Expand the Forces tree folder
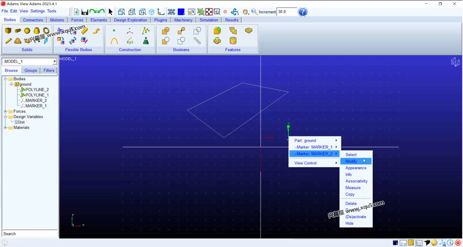The height and width of the screenshot is (247, 463). [6, 111]
